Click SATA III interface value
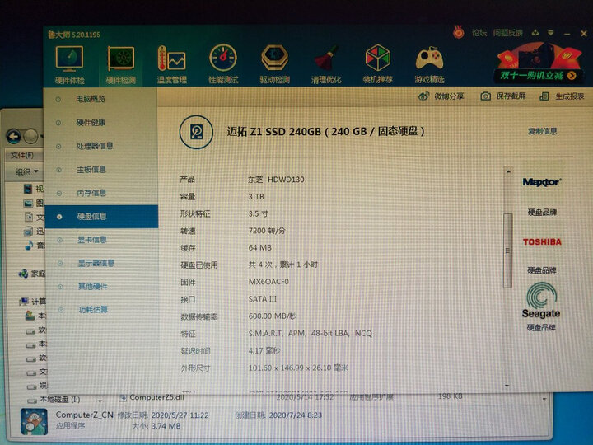593x445 pixels. tap(263, 299)
